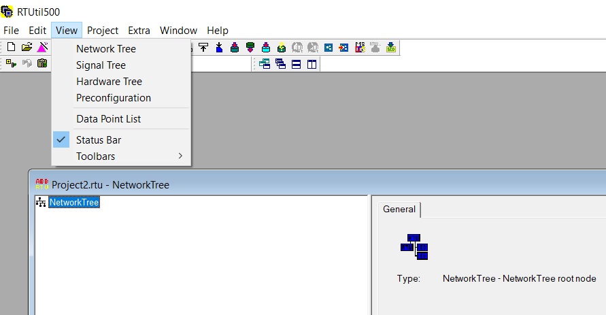Open the Extra menu
This screenshot has height=315, width=606.
(139, 30)
